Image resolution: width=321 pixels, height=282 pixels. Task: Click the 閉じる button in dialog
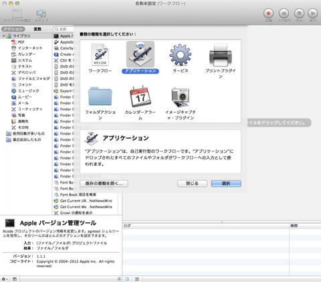click(192, 184)
